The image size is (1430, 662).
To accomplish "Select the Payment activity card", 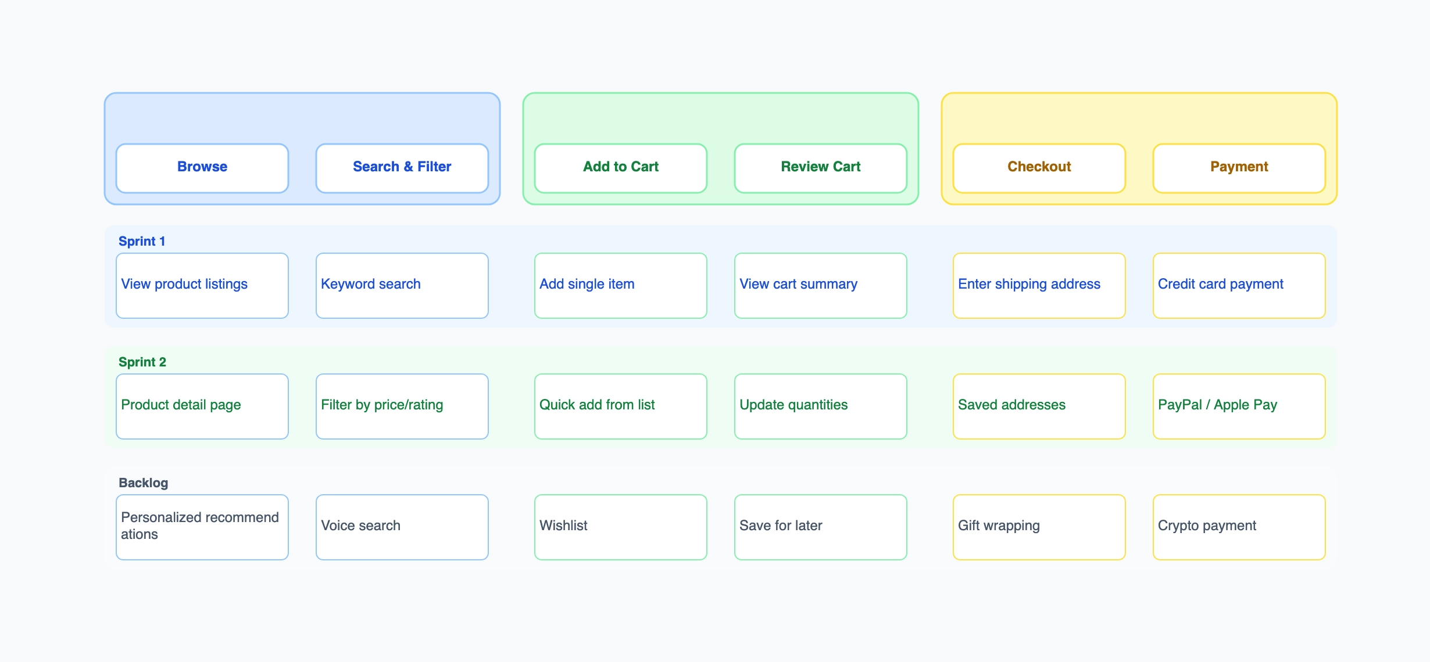I will [1239, 167].
